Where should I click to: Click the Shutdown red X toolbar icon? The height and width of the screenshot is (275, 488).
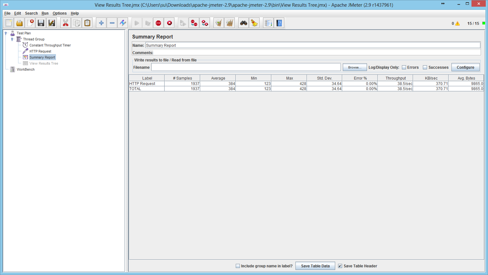(169, 23)
